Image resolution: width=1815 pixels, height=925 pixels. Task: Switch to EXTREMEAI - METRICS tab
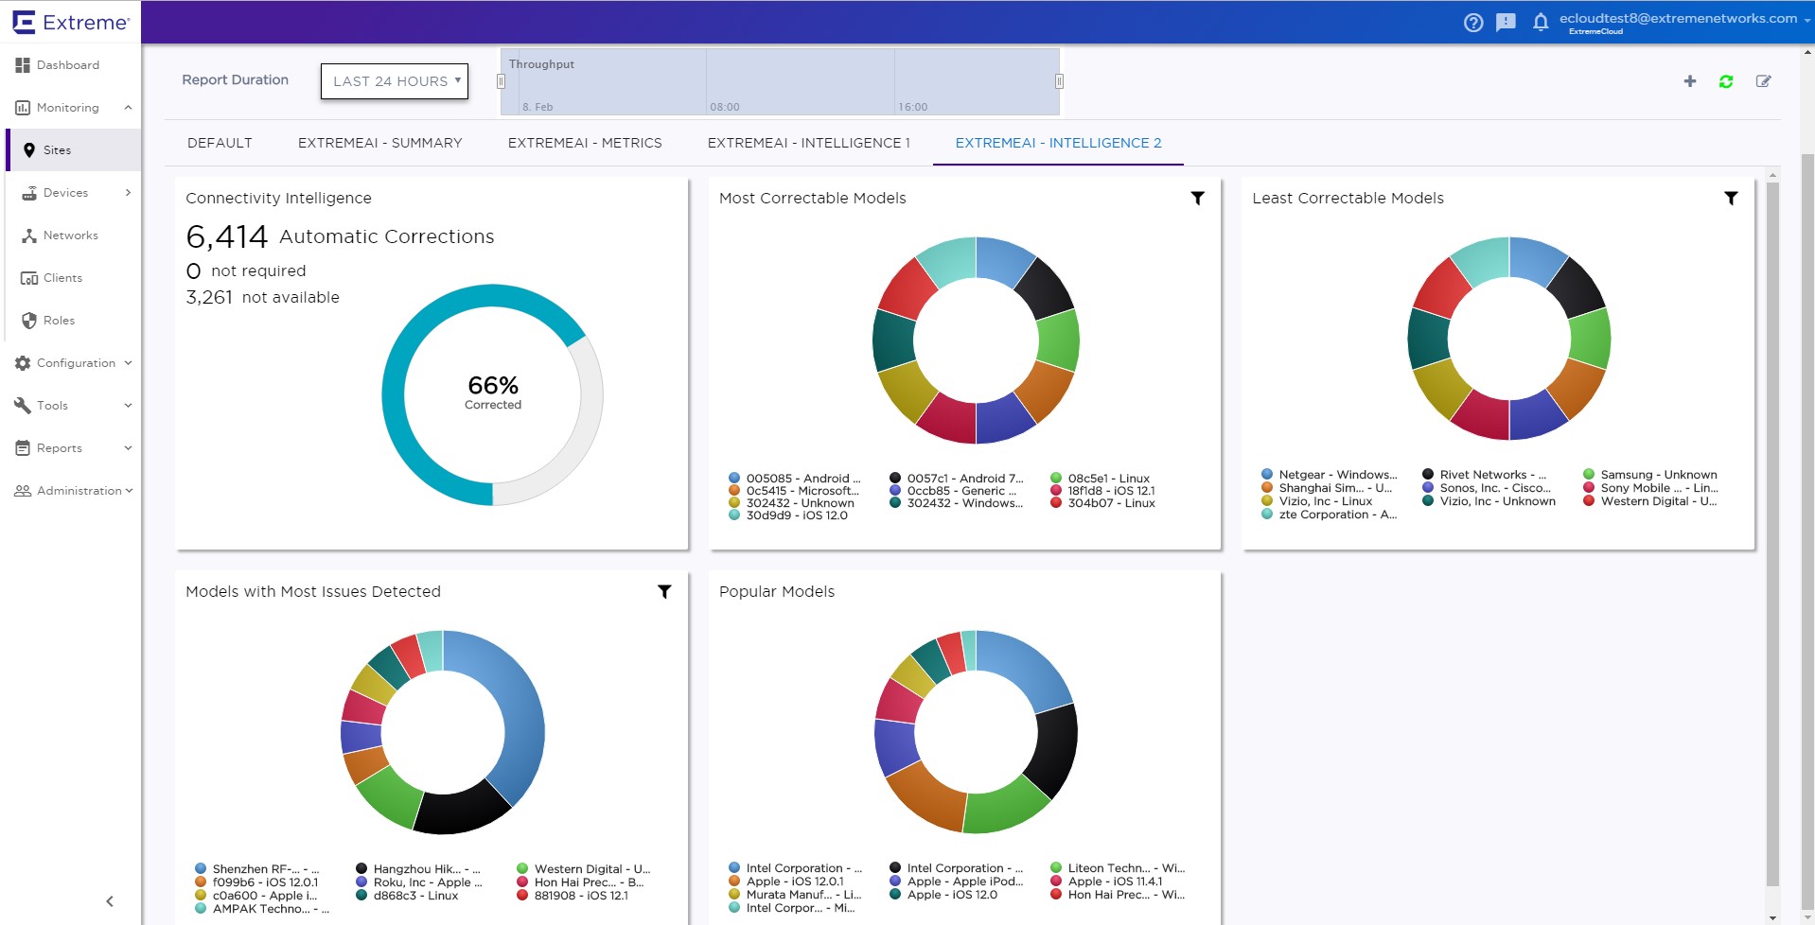585,143
